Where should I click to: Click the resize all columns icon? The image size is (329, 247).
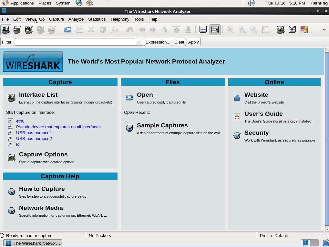265,30
